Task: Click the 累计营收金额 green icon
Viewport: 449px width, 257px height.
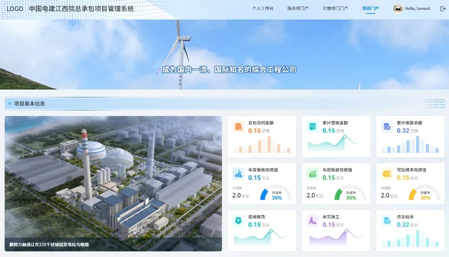Action: tap(312, 127)
